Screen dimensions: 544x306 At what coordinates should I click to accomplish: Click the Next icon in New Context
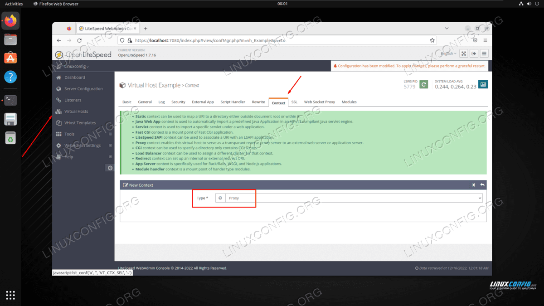pos(474,185)
